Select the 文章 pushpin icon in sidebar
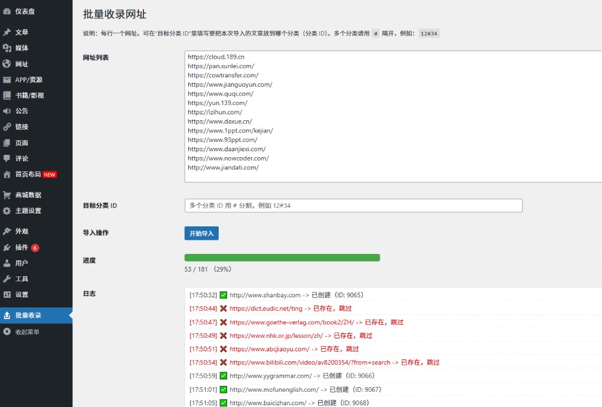Image resolution: width=602 pixels, height=407 pixels. [x=8, y=32]
